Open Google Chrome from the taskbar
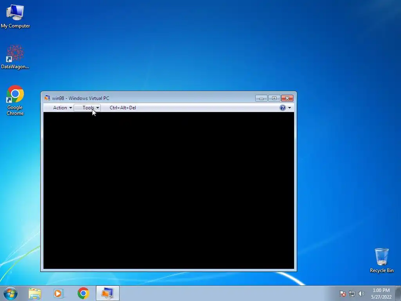 [x=83, y=293]
